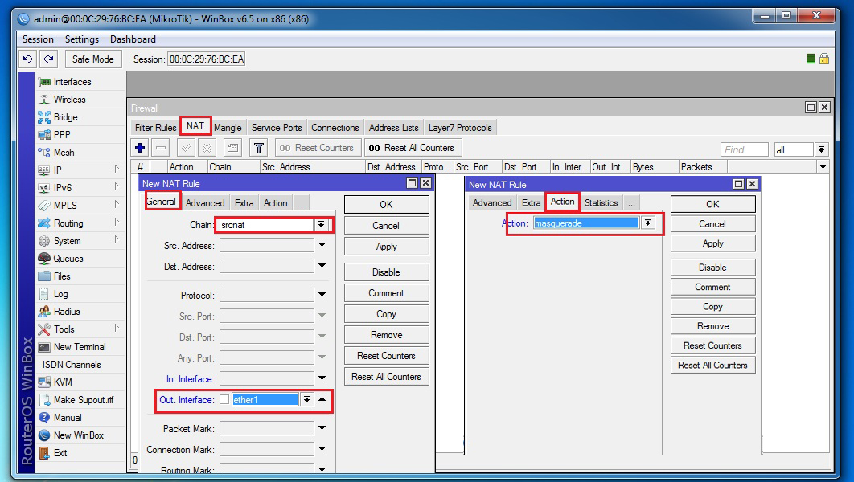Select the General tab in left NAT Rule
The image size is (854, 482).
click(x=162, y=202)
